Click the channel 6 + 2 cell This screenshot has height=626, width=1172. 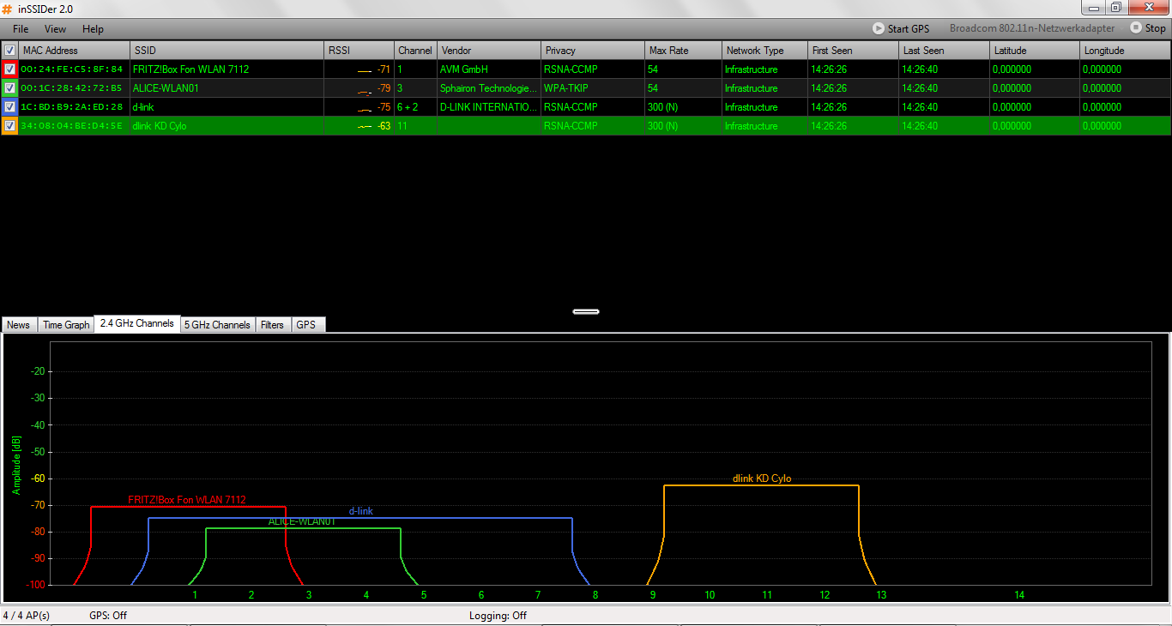pos(415,107)
